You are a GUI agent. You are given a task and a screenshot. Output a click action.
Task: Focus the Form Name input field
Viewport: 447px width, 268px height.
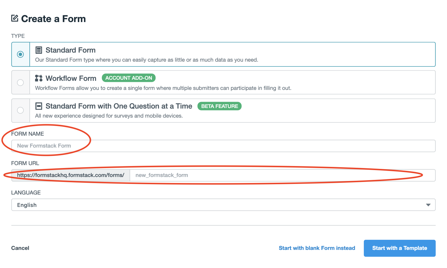(x=223, y=146)
